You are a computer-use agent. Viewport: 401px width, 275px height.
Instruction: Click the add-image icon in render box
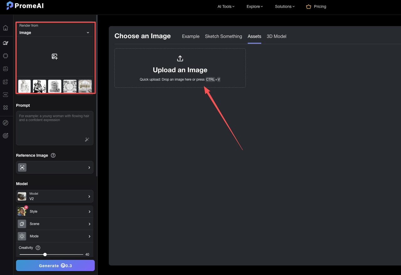pyautogui.click(x=55, y=56)
